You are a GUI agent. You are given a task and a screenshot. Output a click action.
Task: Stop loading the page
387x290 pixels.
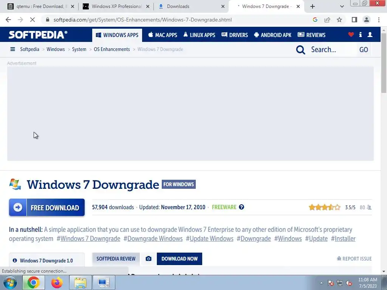(33, 20)
